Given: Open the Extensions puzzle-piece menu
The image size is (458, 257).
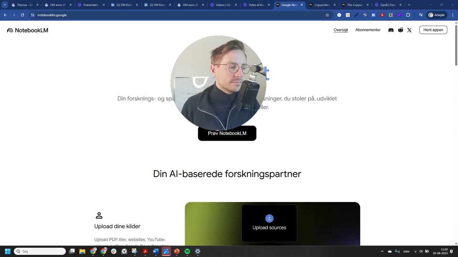Looking at the screenshot, I should (408, 15).
